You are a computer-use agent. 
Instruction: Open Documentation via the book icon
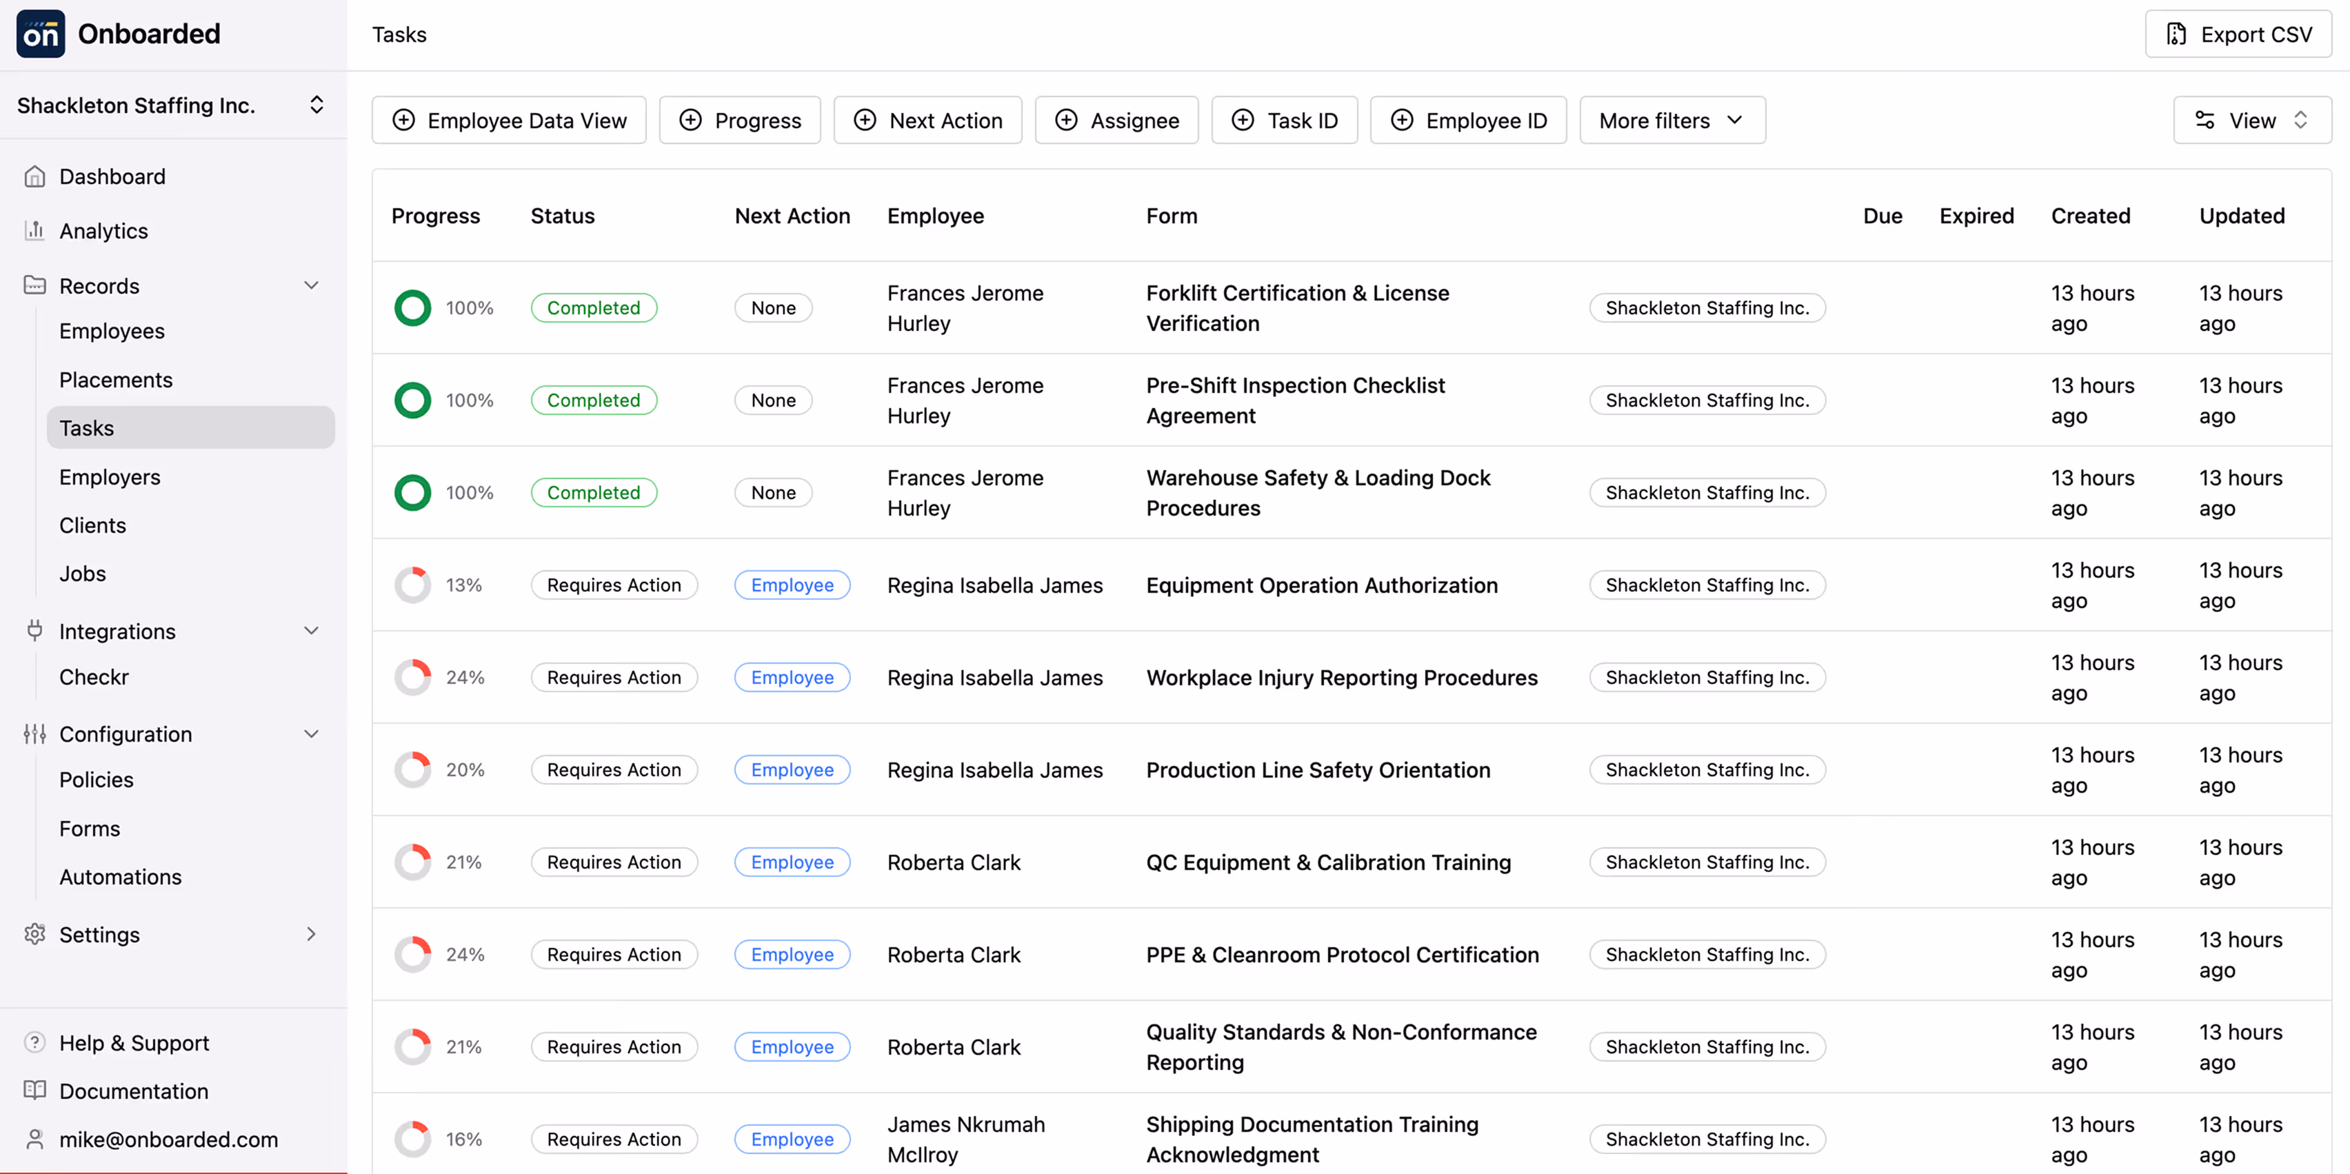pos(34,1090)
